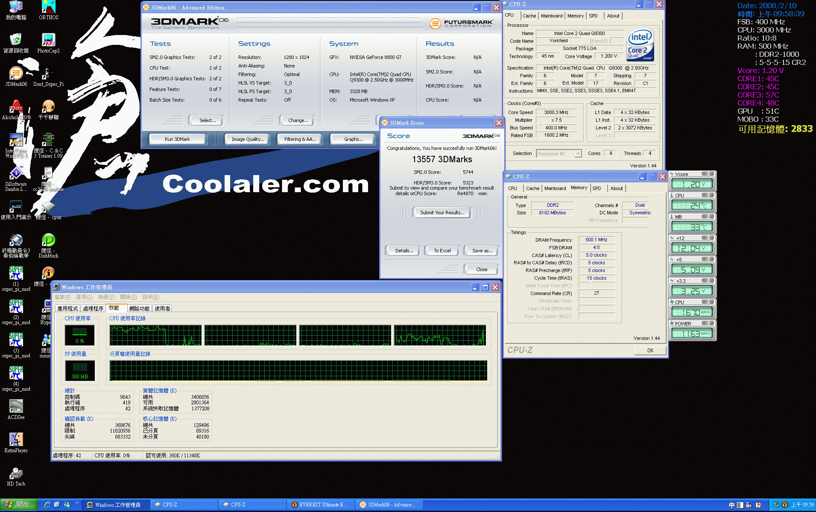Open the 說明 menu in Task Manager
The image size is (816, 512).
pyautogui.click(x=151, y=297)
